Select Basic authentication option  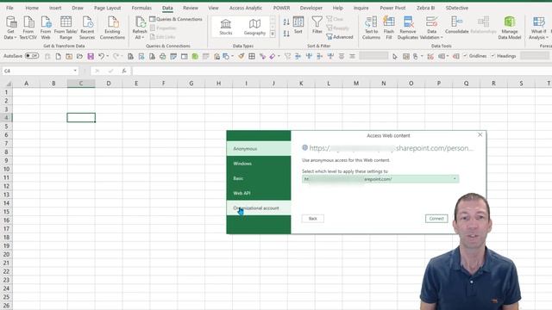[259, 178]
